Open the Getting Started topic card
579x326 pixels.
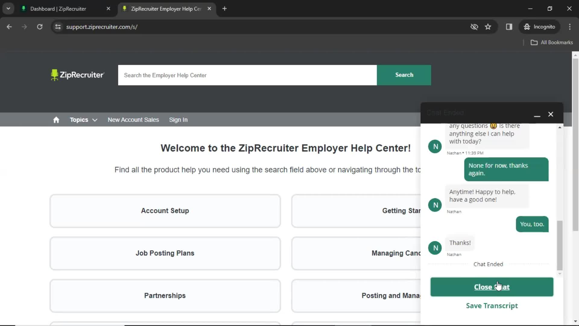point(356,211)
